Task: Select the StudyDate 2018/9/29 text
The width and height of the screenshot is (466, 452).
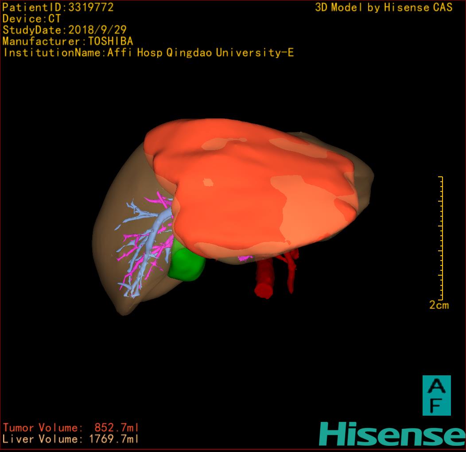Action: 65,30
